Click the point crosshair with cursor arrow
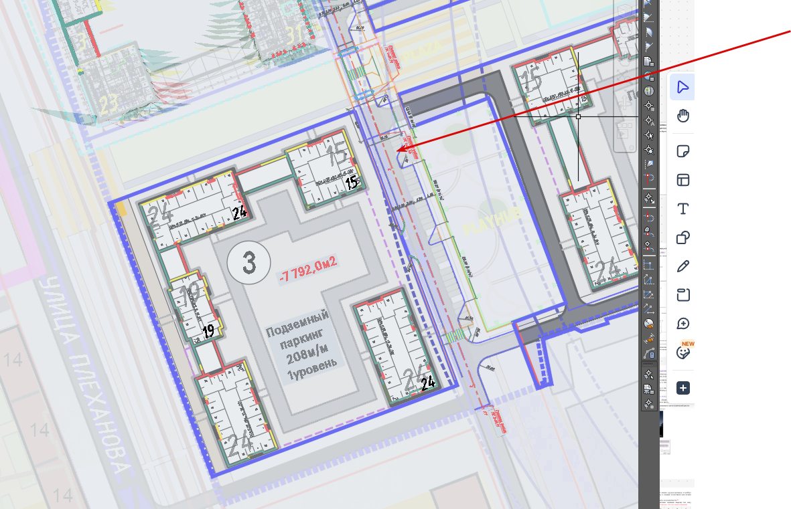Viewport: 791px width, 509px height. pyautogui.click(x=649, y=135)
